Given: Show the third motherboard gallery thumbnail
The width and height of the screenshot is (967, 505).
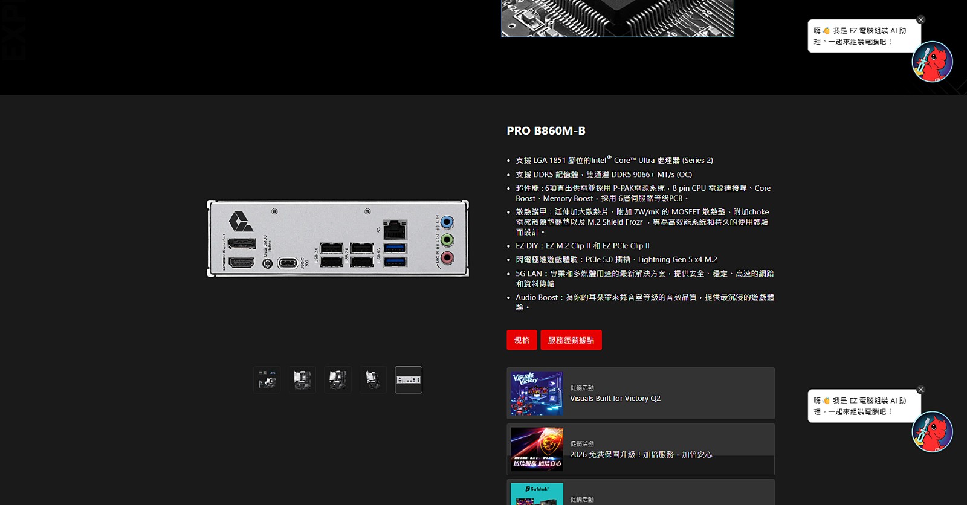Looking at the screenshot, I should point(338,380).
